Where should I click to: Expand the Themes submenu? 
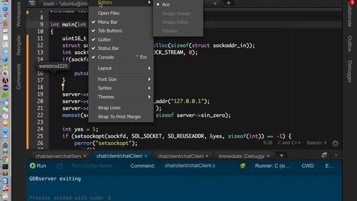pyautogui.click(x=121, y=97)
